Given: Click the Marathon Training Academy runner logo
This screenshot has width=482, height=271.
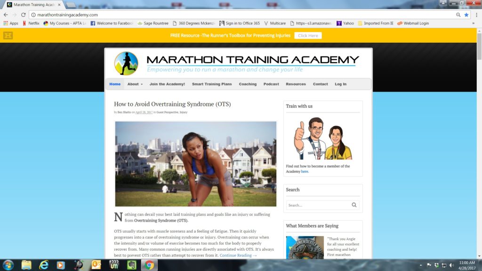Looking at the screenshot, I should pos(126,64).
